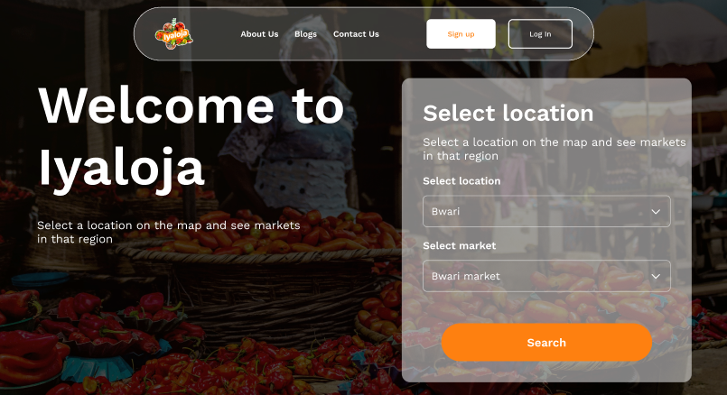Open the About Us page

(259, 33)
